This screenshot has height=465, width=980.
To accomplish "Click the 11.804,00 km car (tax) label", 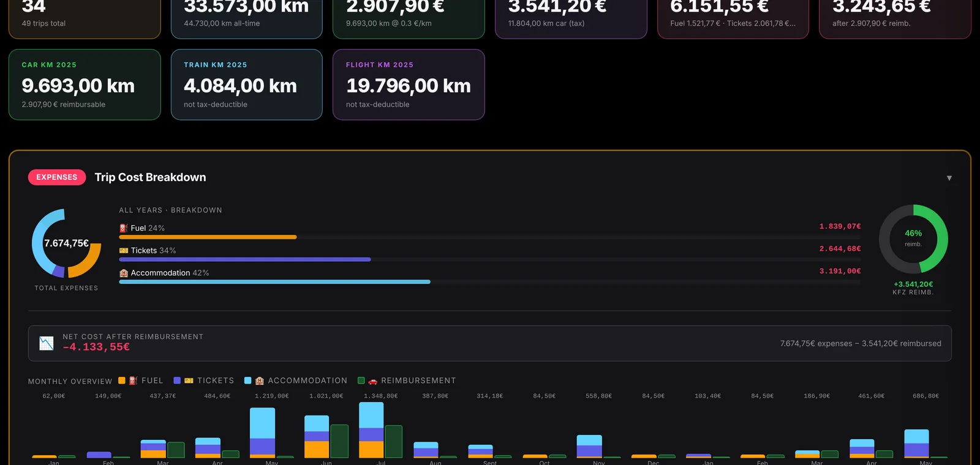I will click(546, 23).
